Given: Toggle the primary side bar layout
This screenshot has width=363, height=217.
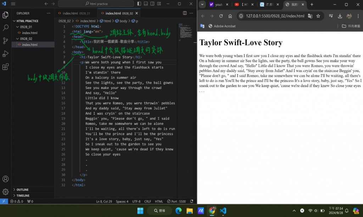Looking at the screenshot, I should tap(139, 4).
